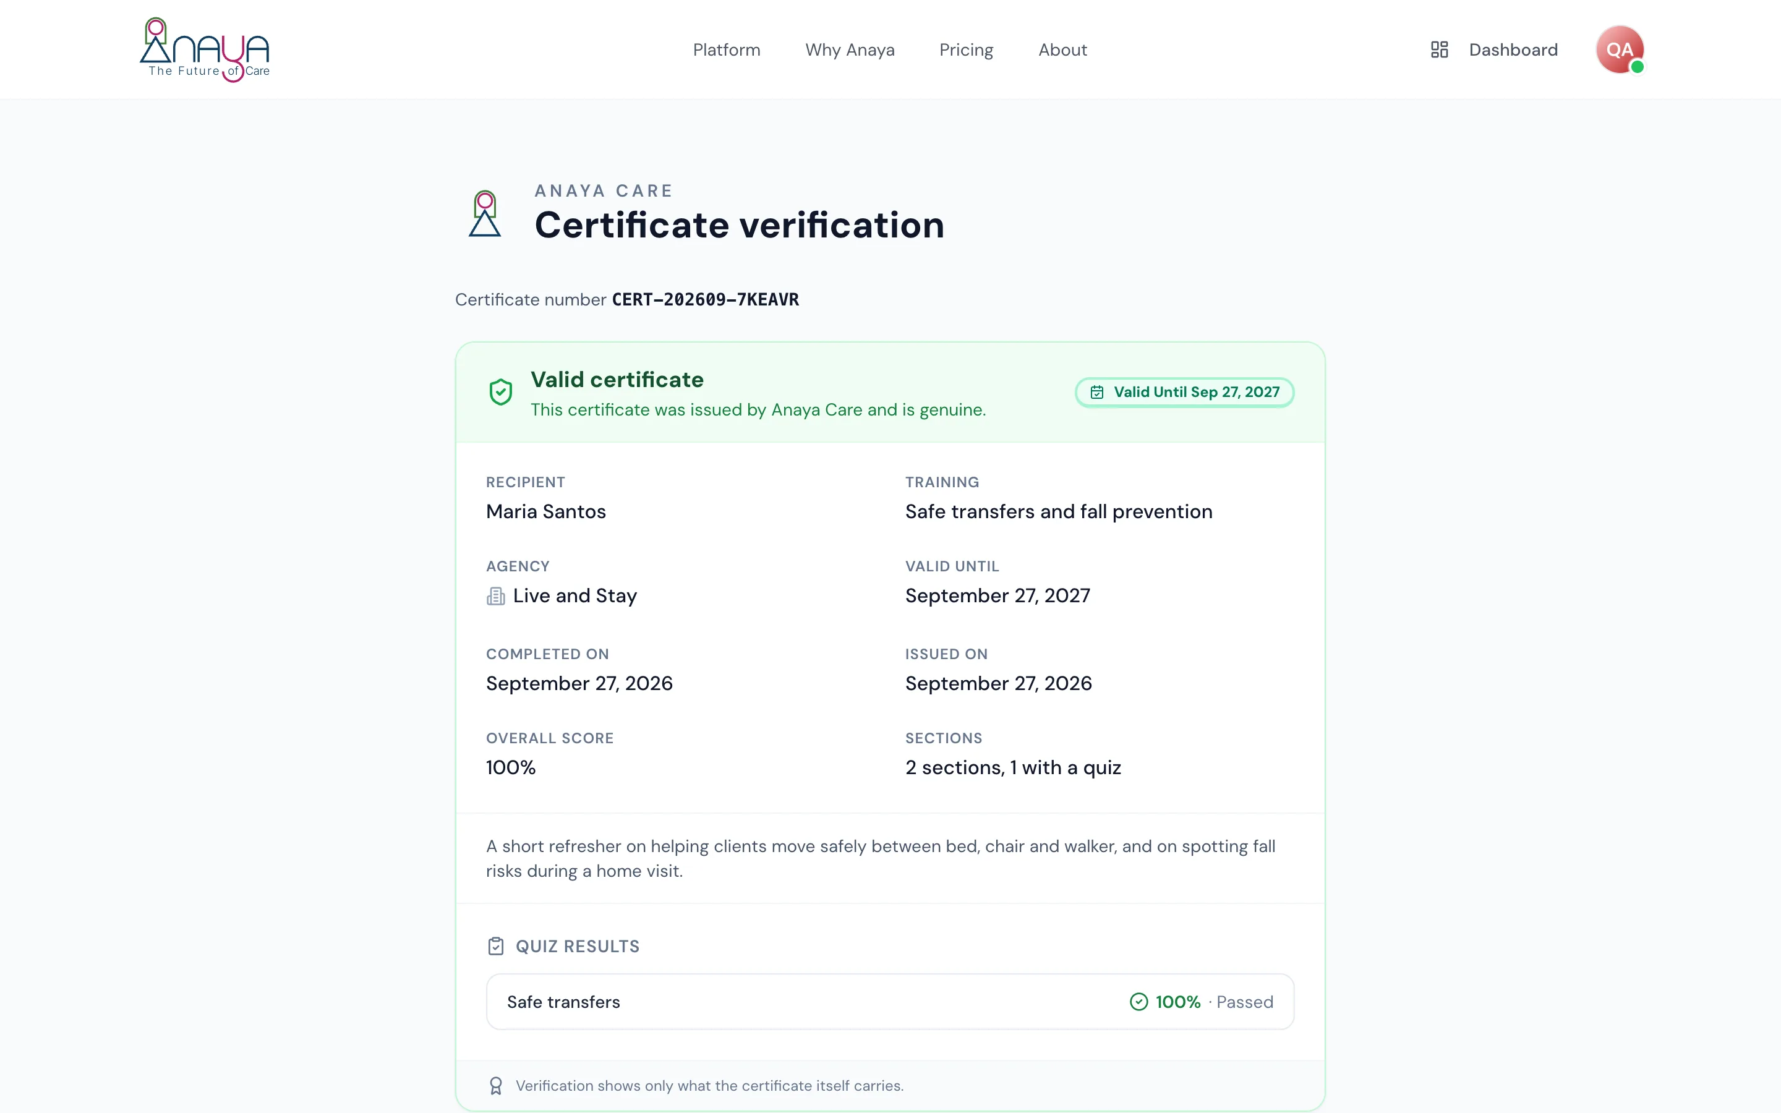1781x1113 pixels.
Task: Click the Valid Until Sep 27, 2027 badge
Action: 1184,393
